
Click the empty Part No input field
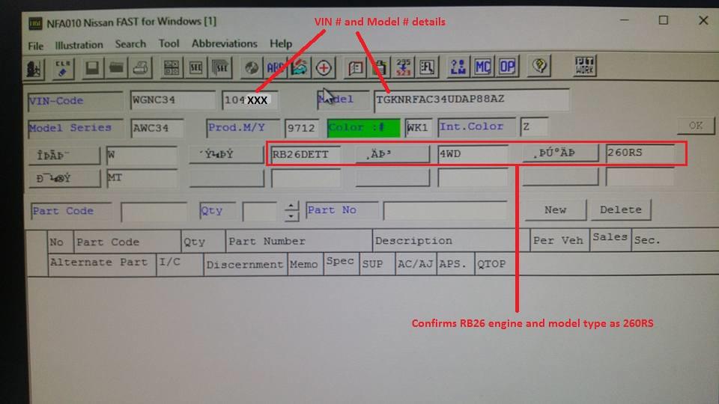[x=445, y=209]
